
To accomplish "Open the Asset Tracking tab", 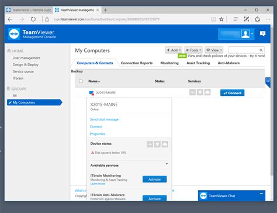I will pyautogui.click(x=198, y=63).
